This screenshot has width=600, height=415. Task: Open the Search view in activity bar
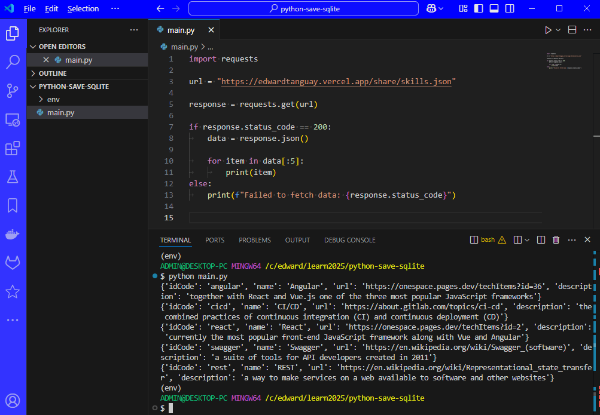coord(13,62)
